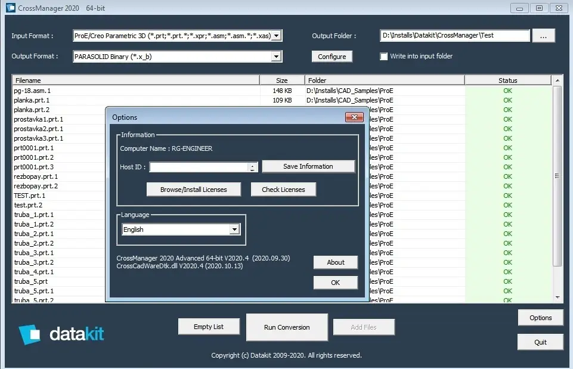Click the CrossCadWareDtk.dll version text
The height and width of the screenshot is (369, 573).
tap(179, 266)
